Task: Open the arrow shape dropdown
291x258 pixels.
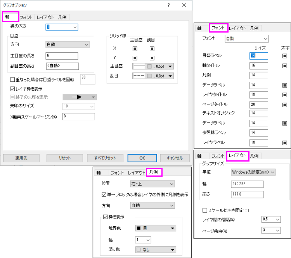Action: point(80,97)
